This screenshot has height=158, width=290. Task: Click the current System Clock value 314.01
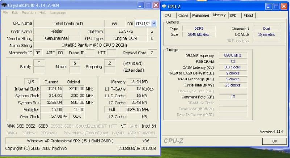click(x=51, y=96)
